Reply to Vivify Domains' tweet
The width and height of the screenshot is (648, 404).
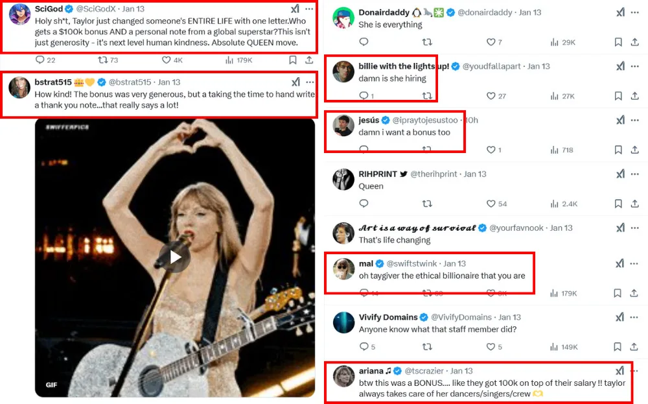point(364,347)
